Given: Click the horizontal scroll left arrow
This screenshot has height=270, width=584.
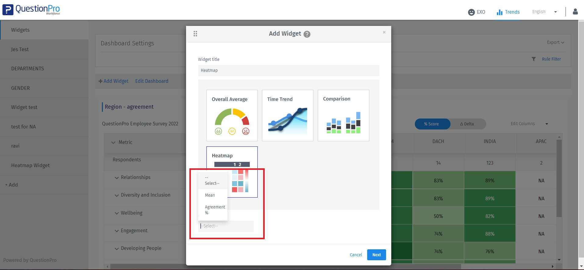Looking at the screenshot, I should (107, 266).
